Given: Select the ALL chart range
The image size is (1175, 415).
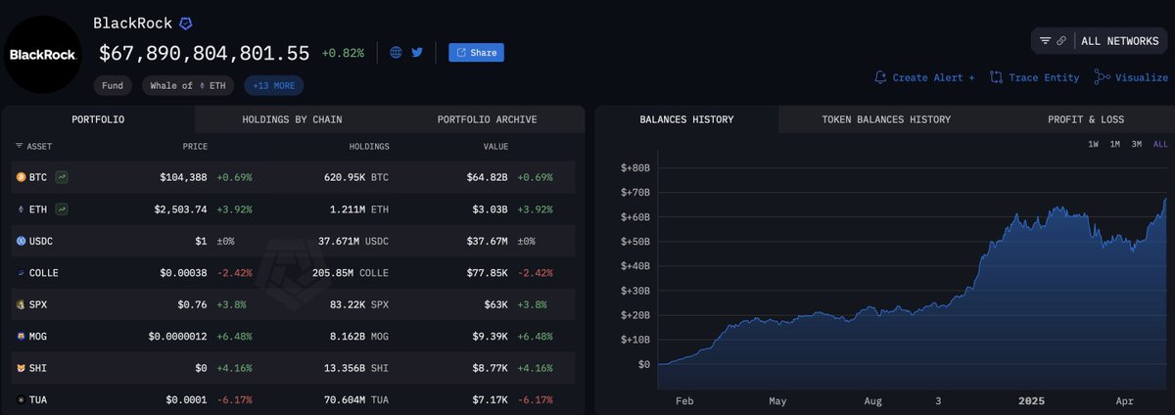Looking at the screenshot, I should click(1160, 145).
